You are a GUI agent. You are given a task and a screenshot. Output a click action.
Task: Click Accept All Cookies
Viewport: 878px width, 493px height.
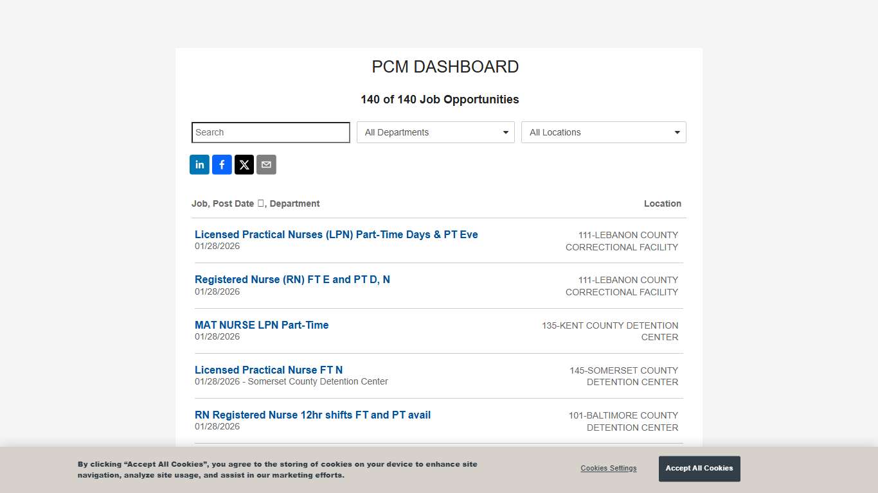click(x=699, y=469)
